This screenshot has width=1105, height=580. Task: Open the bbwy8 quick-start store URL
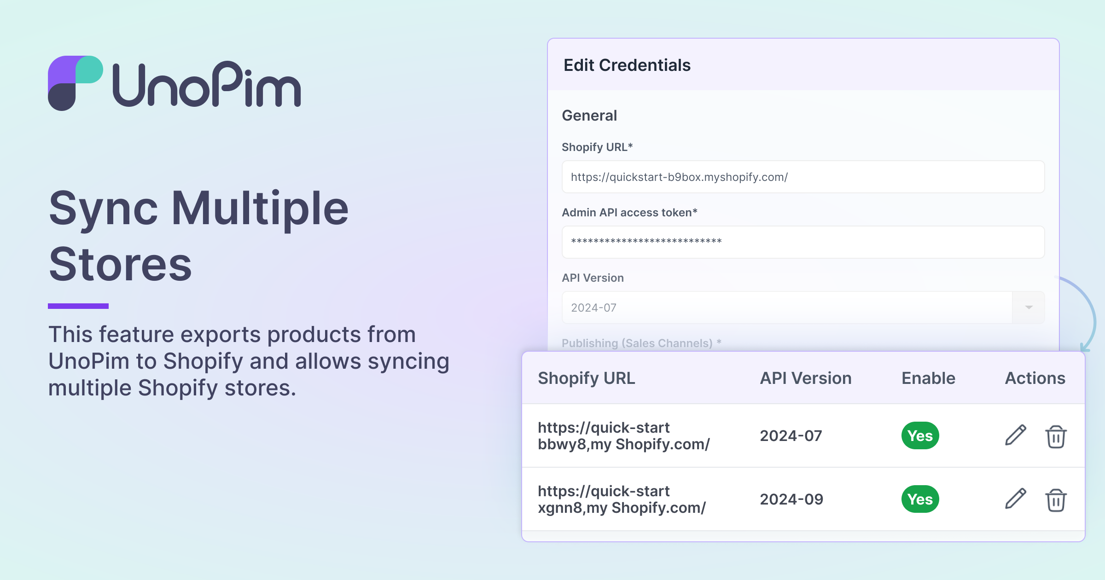(623, 436)
